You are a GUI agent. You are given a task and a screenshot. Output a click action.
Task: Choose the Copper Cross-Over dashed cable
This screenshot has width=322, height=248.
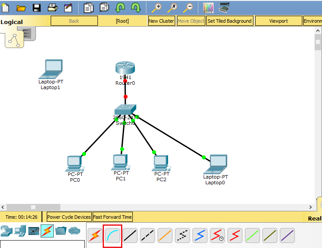[x=147, y=236]
